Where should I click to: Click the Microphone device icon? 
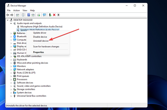coord(18,27)
